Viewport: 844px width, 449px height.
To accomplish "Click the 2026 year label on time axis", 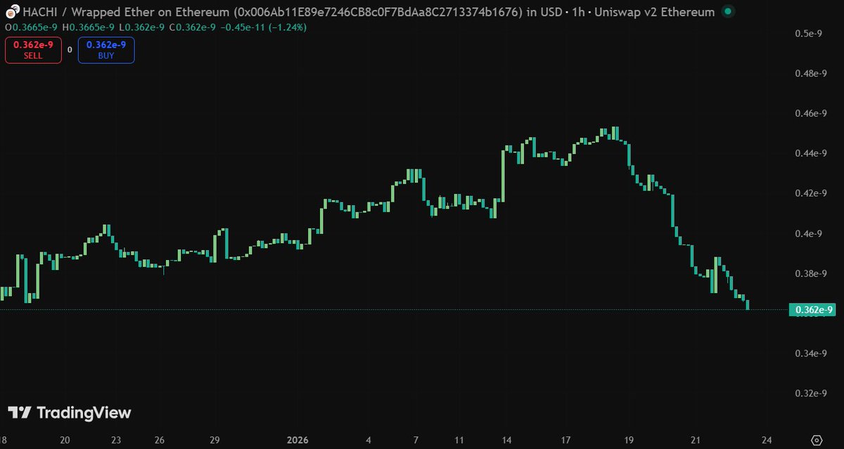I will pos(298,441).
